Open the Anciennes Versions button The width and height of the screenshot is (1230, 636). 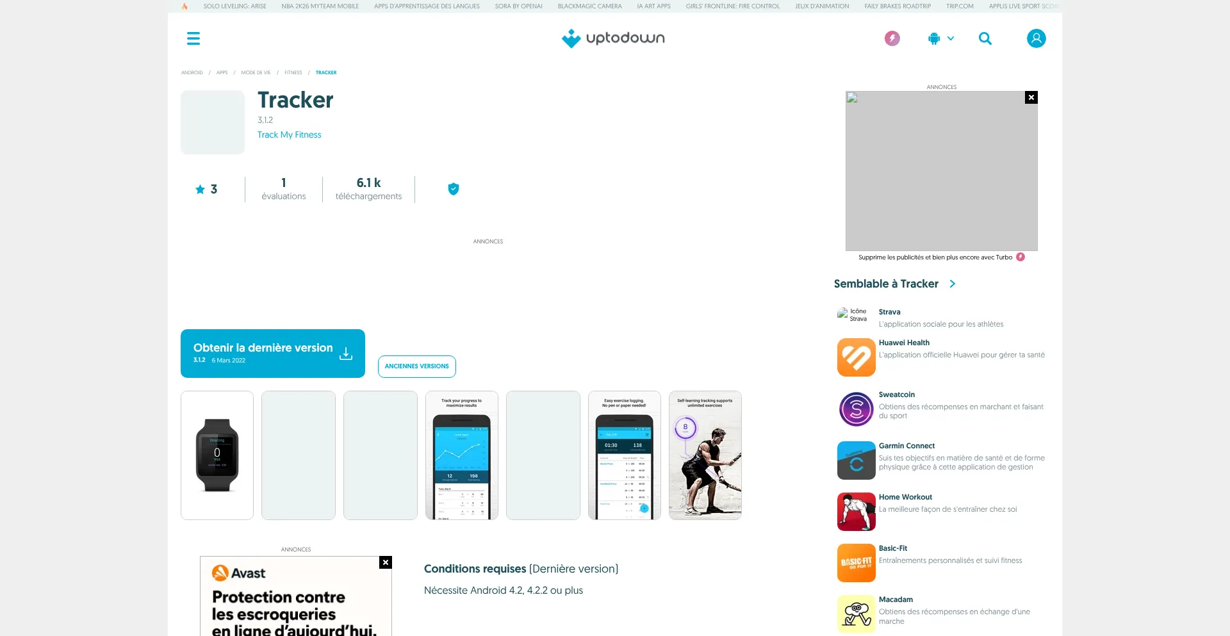point(416,366)
